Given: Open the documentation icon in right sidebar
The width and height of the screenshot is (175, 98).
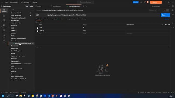Looking at the screenshot, I should pos(173,10).
